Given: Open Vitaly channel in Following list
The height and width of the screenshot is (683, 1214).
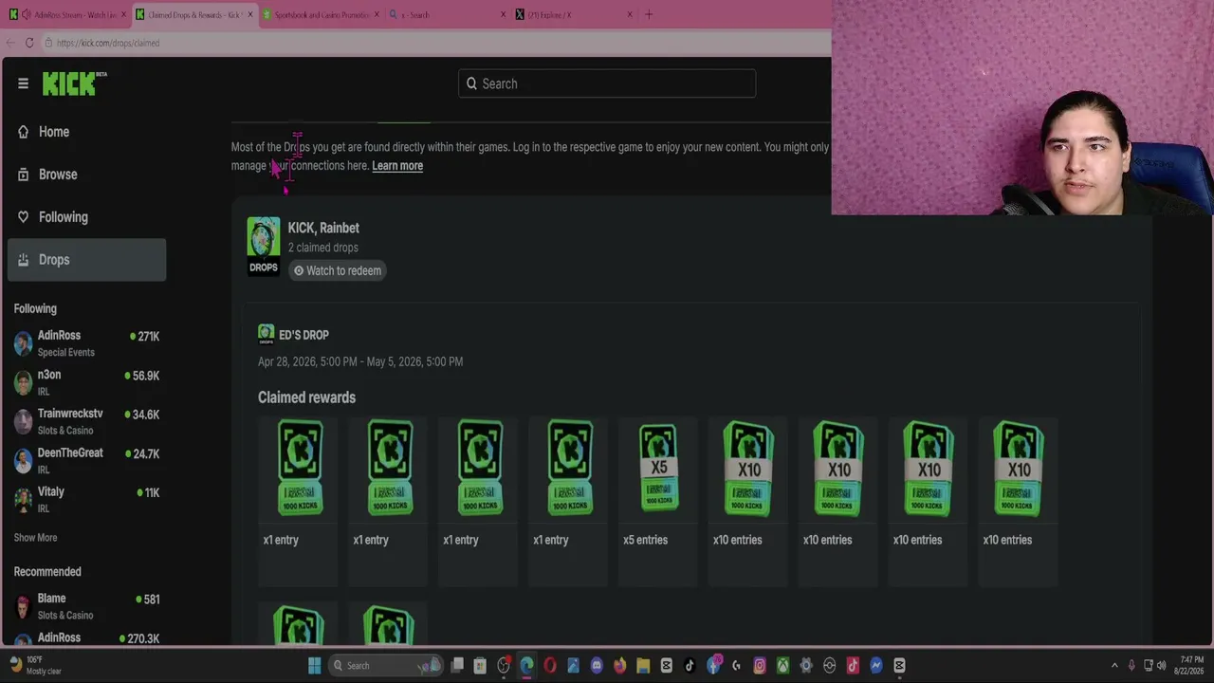Looking at the screenshot, I should coord(86,499).
